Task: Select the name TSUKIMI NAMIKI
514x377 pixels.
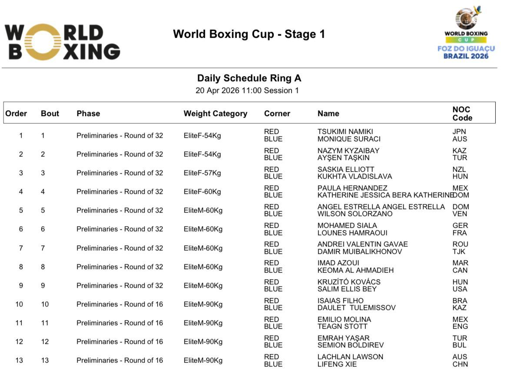Action: click(345, 132)
